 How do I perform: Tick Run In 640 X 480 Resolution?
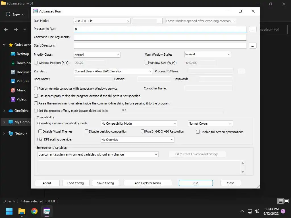[143, 131]
